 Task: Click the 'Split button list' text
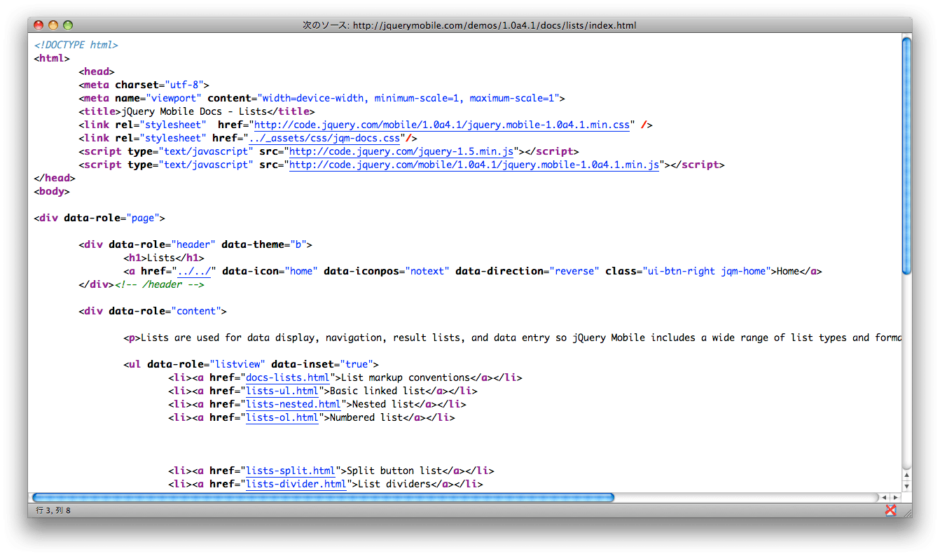point(394,471)
